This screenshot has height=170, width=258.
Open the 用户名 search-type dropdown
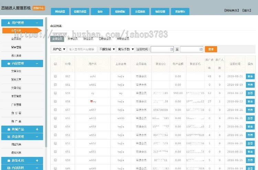[x=59, y=49]
